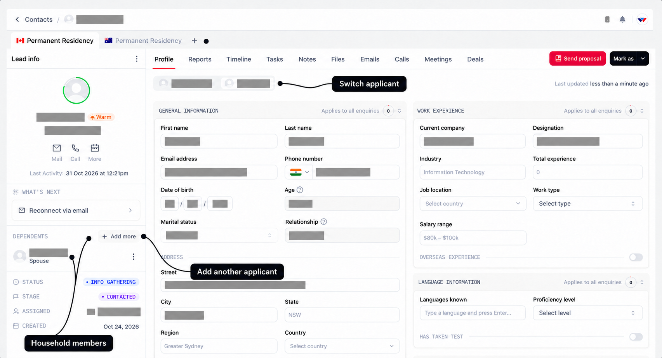This screenshot has width=662, height=358.
Task: Open Marital status dropdown
Action: click(x=219, y=235)
